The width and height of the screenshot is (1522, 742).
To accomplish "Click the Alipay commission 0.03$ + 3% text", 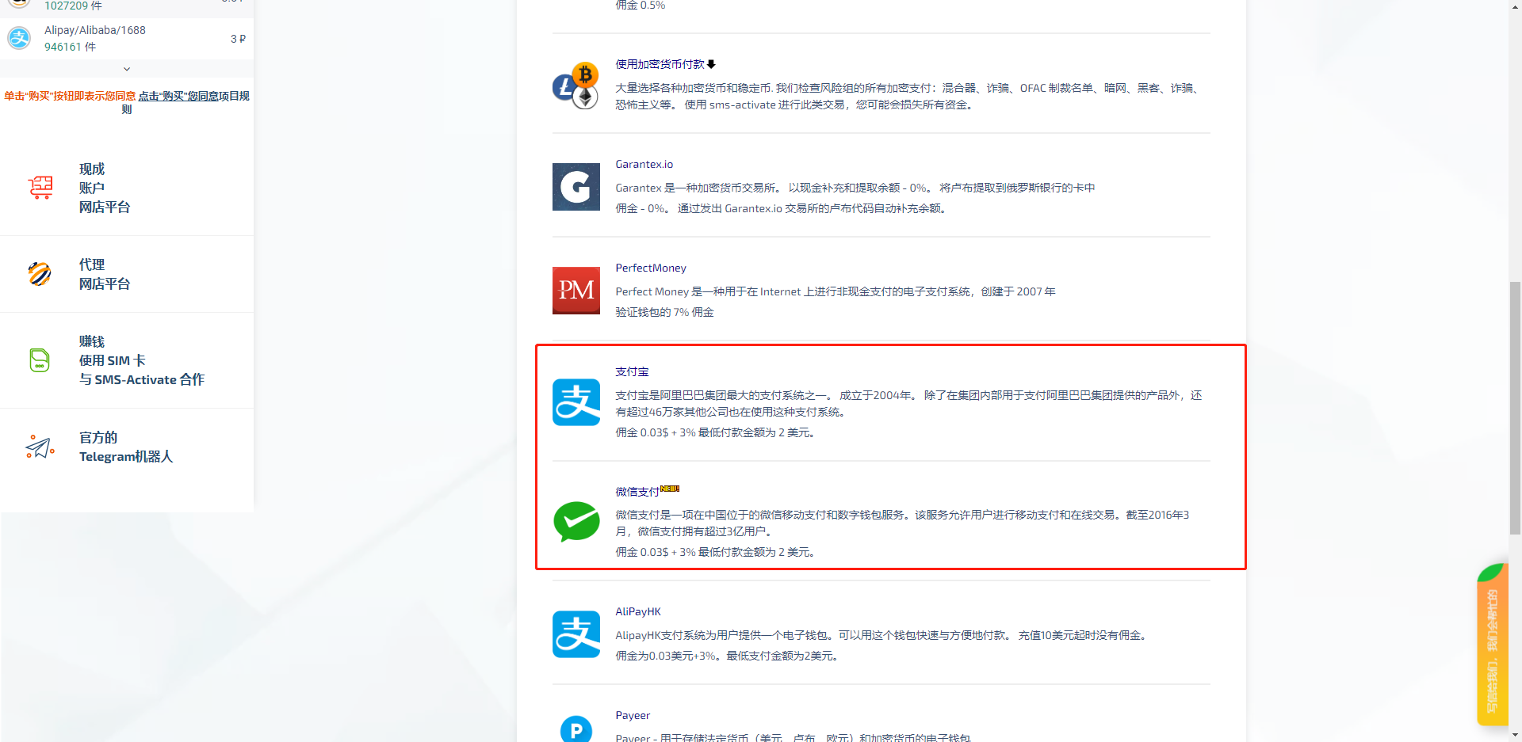I will 715,432.
